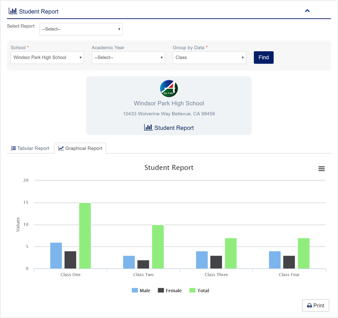Viewport: 338px width, 318px height.
Task: Open the Select Report dropdown
Action: (81, 29)
